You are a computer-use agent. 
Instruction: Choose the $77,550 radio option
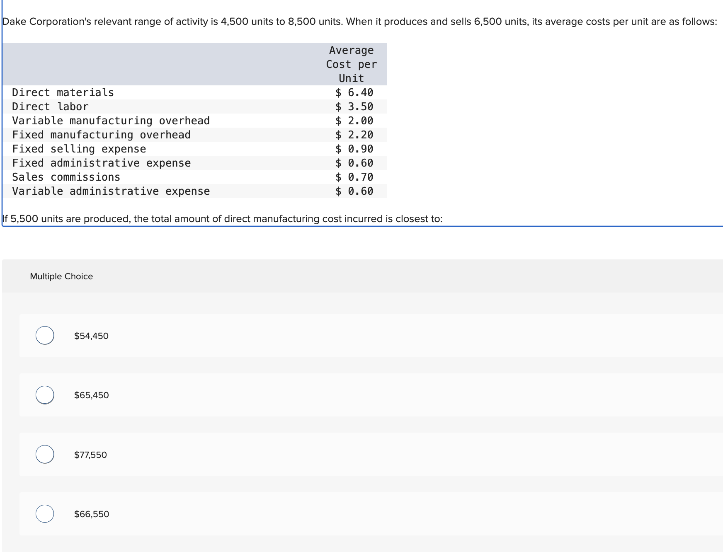45,455
